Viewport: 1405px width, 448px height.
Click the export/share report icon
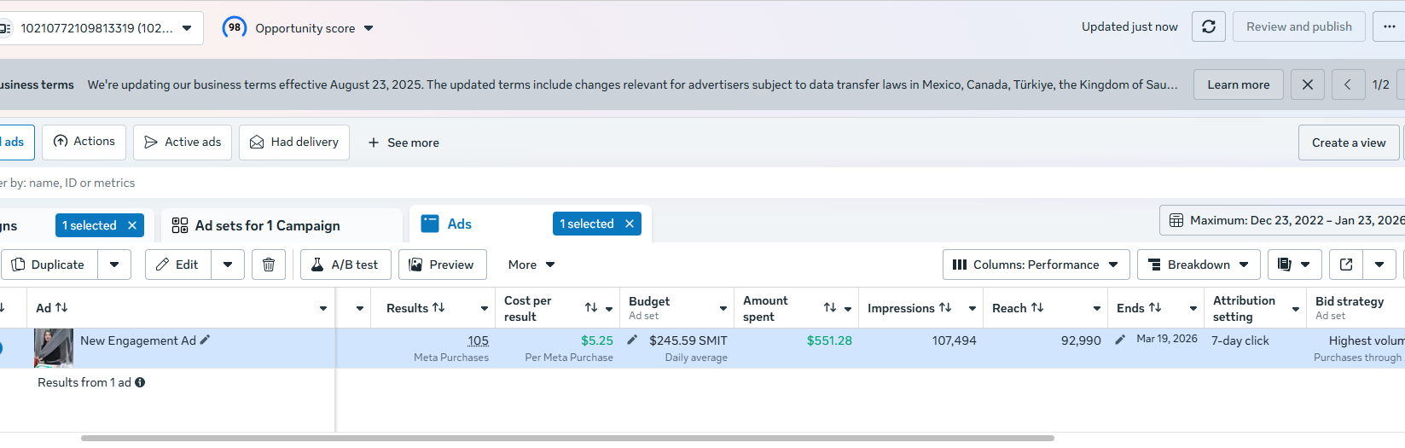(x=1346, y=265)
